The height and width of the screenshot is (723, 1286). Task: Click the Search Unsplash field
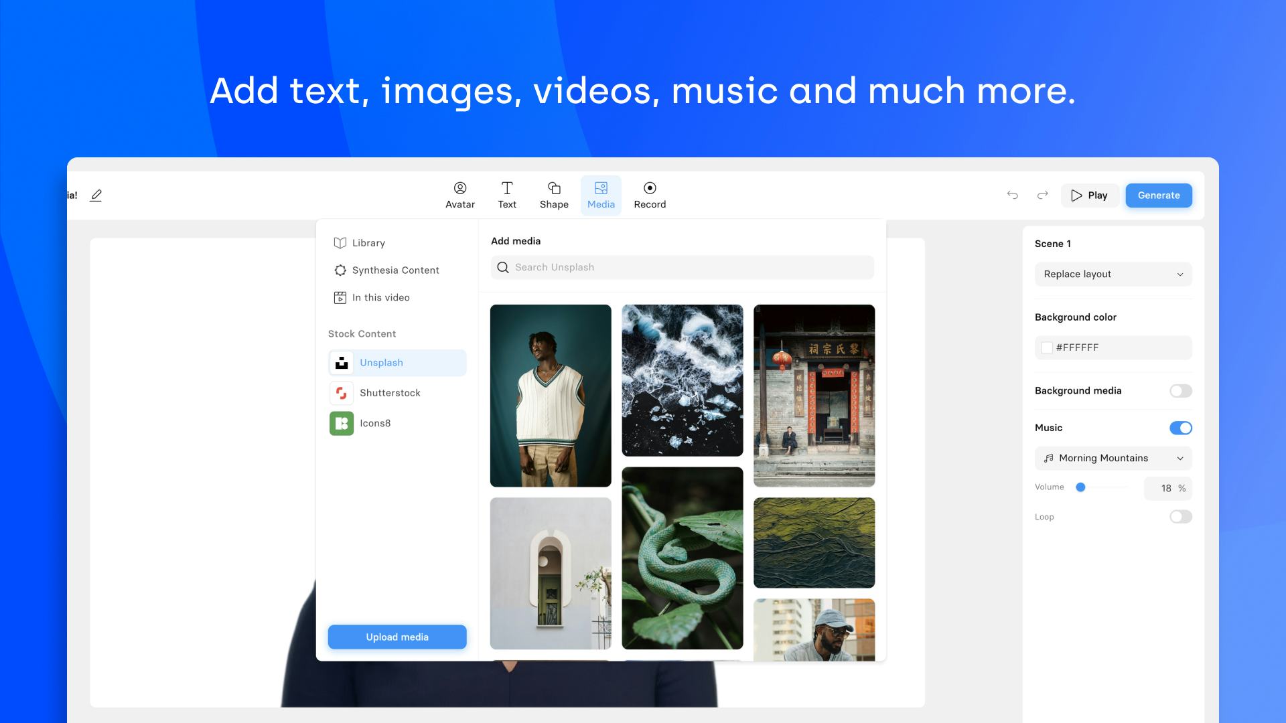pos(682,268)
